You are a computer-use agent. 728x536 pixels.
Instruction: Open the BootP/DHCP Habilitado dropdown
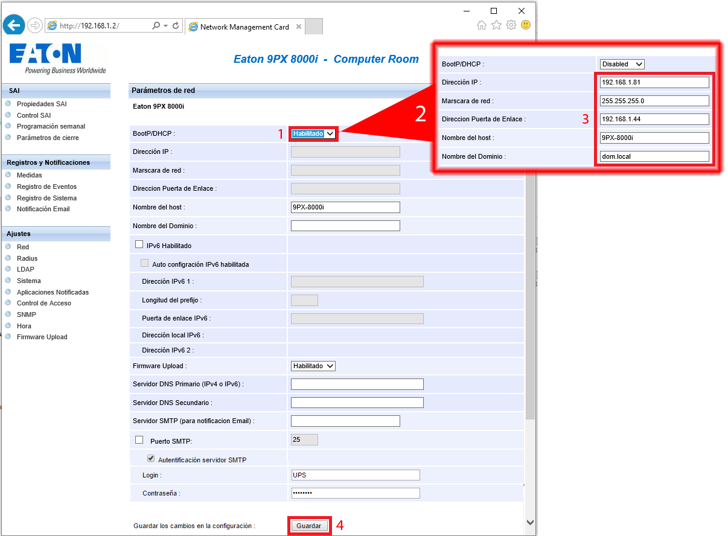[x=313, y=133]
